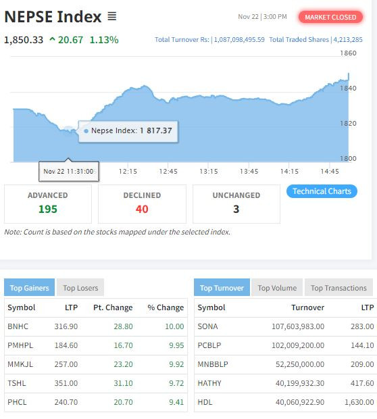Click SONA's turnover 107,603,983.00

coord(298,326)
